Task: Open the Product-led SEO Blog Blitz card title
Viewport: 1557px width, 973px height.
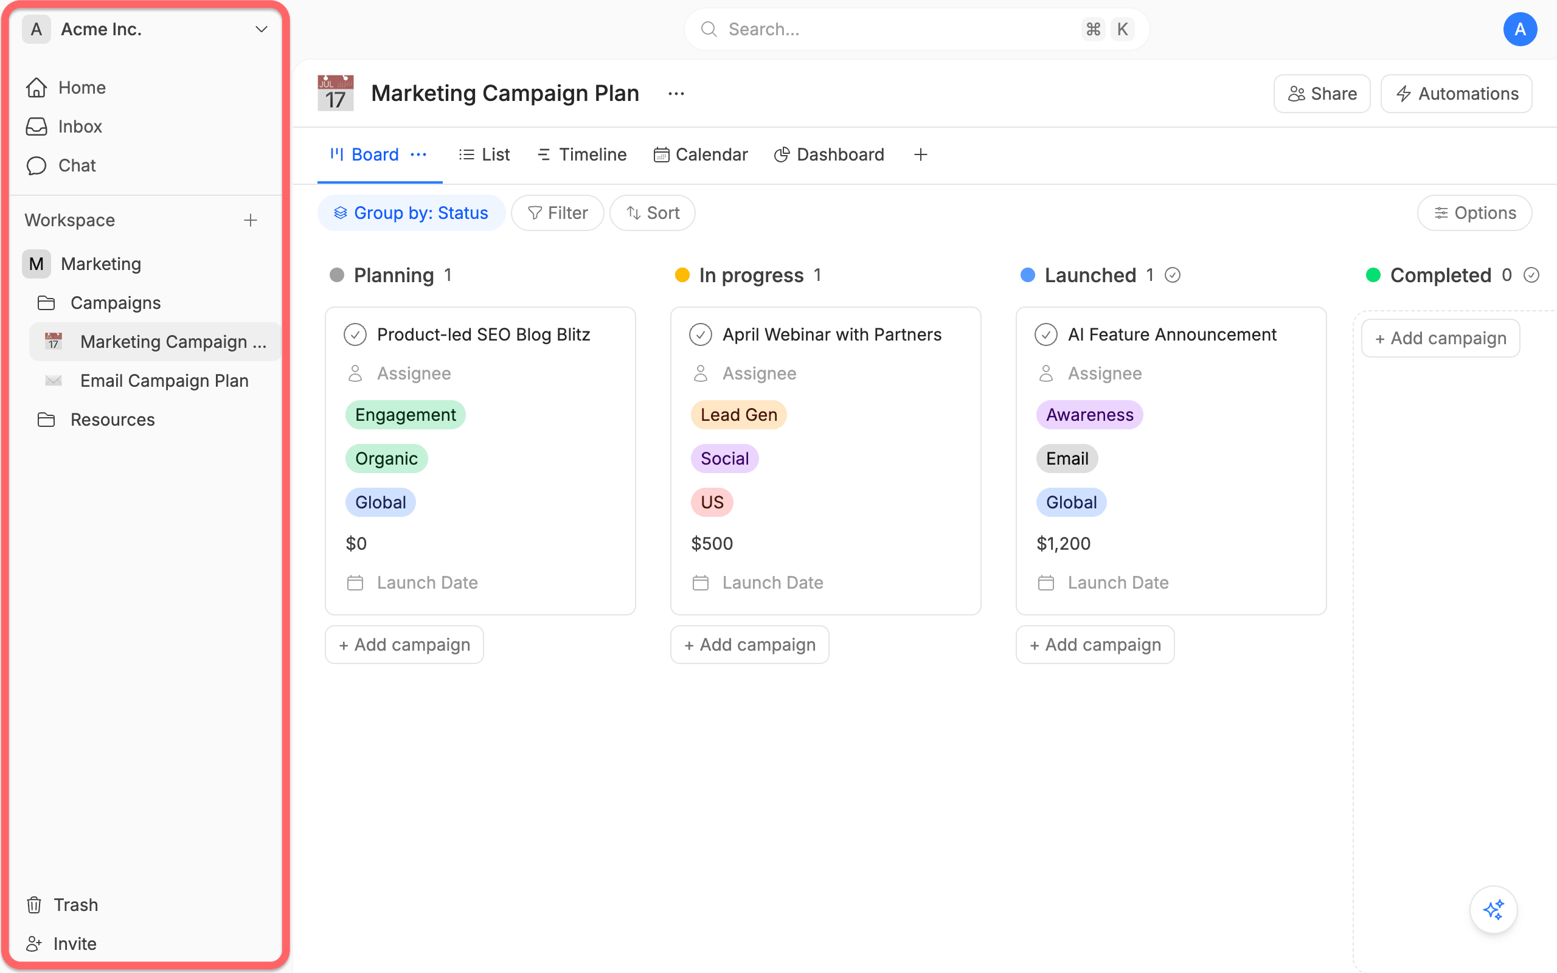Action: click(483, 334)
